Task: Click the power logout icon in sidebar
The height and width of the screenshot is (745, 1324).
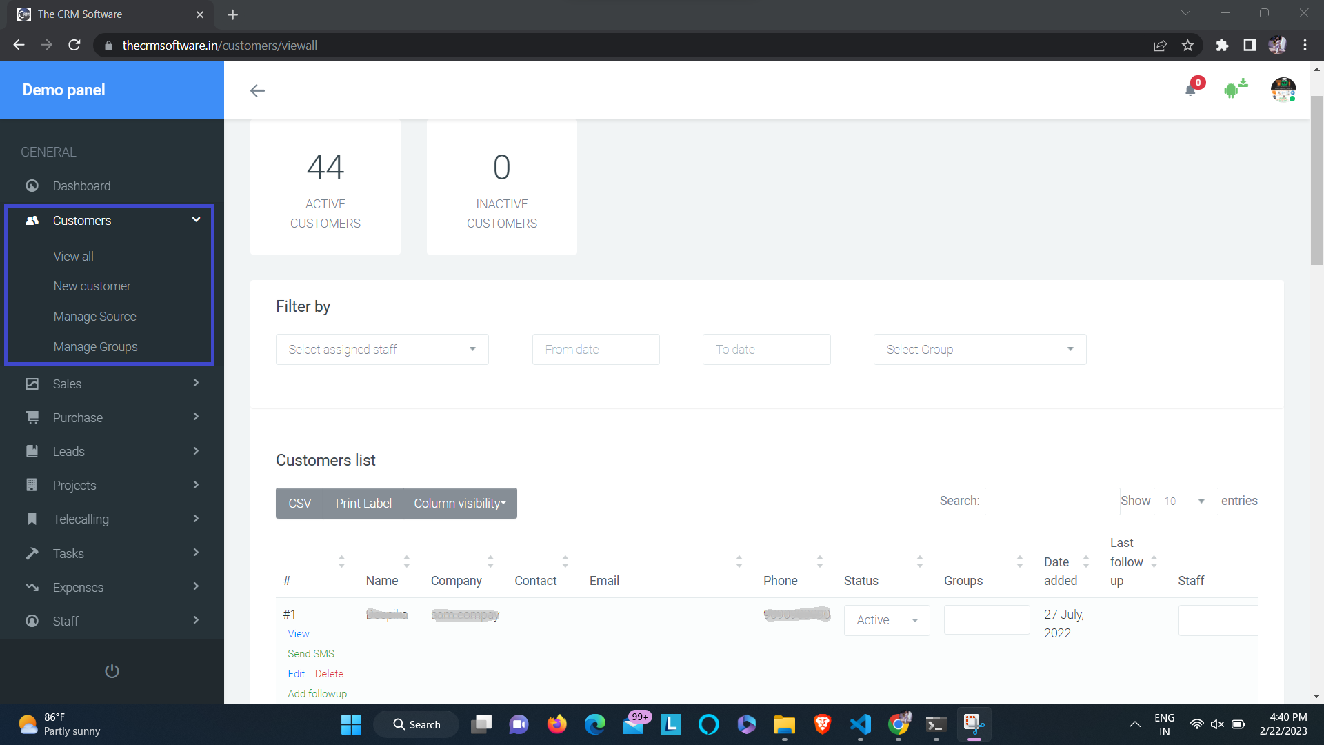Action: pos(112,671)
